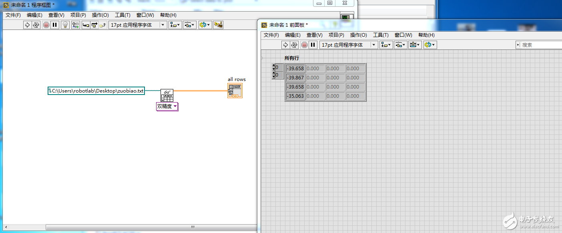Image resolution: width=562 pixels, height=233 pixels.
Task: Open Resize Objects menu in front panel
Action: (415, 45)
